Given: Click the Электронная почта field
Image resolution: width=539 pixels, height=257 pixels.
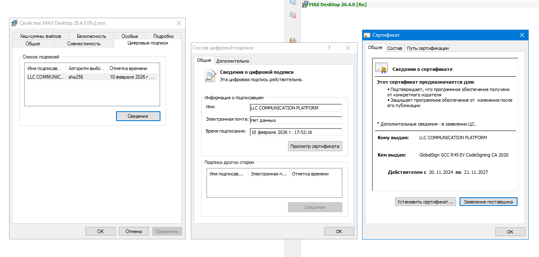Looking at the screenshot, I should [296, 120].
